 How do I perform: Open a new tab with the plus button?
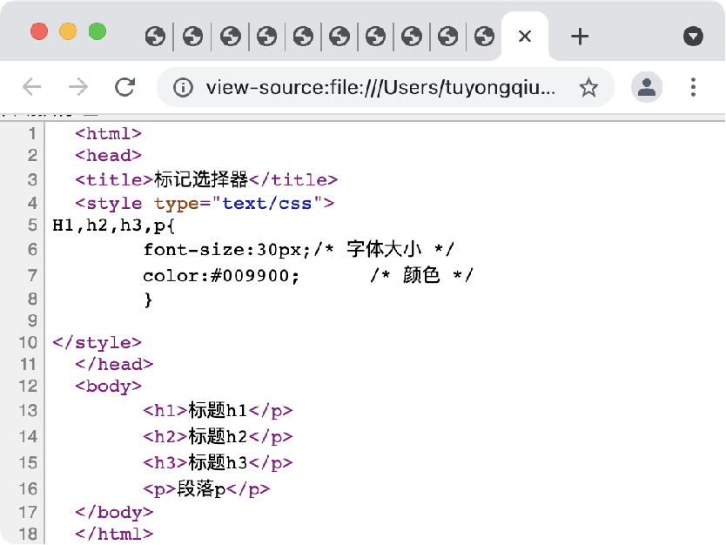(x=580, y=36)
